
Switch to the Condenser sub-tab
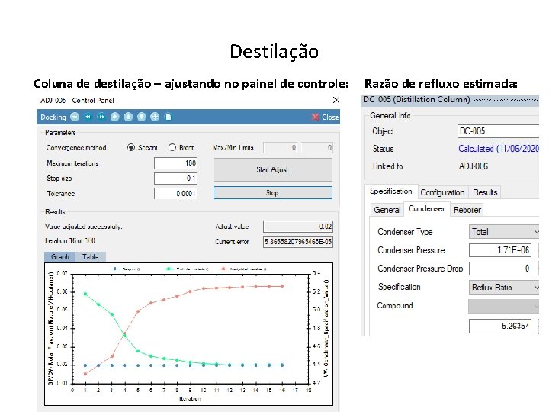[427, 209]
